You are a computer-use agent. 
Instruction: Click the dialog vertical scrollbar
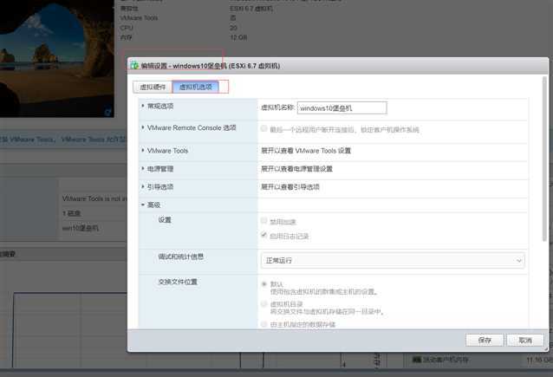click(545, 159)
